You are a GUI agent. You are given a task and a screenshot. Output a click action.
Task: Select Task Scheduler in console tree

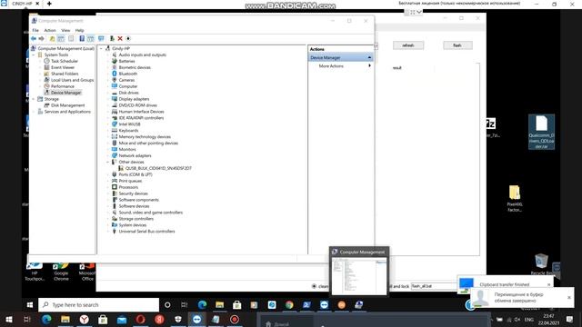(x=65, y=61)
